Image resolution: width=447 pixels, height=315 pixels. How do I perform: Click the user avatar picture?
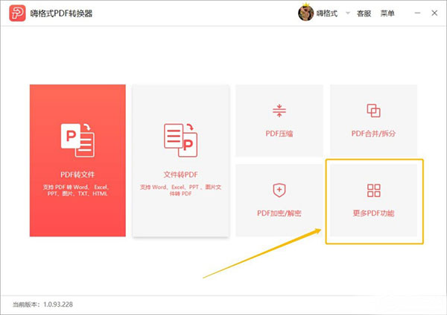[x=306, y=13]
